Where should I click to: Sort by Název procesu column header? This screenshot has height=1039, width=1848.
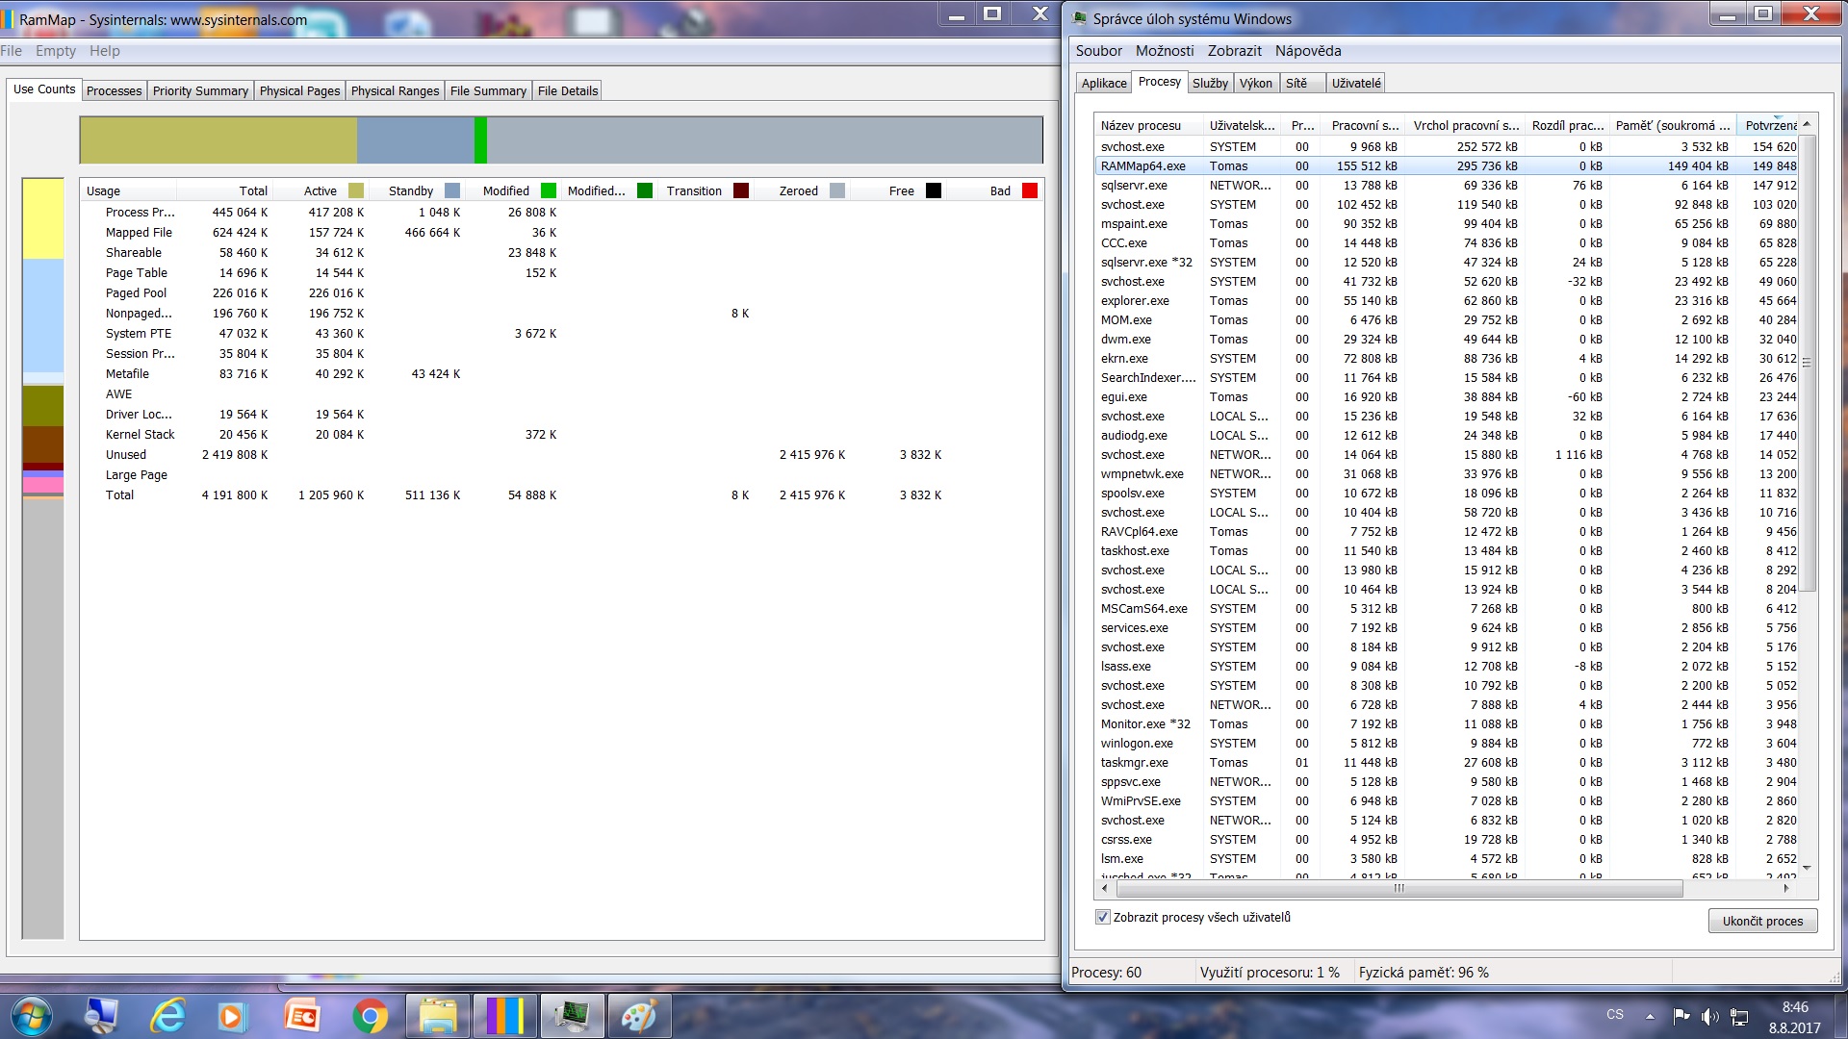[x=1149, y=125]
